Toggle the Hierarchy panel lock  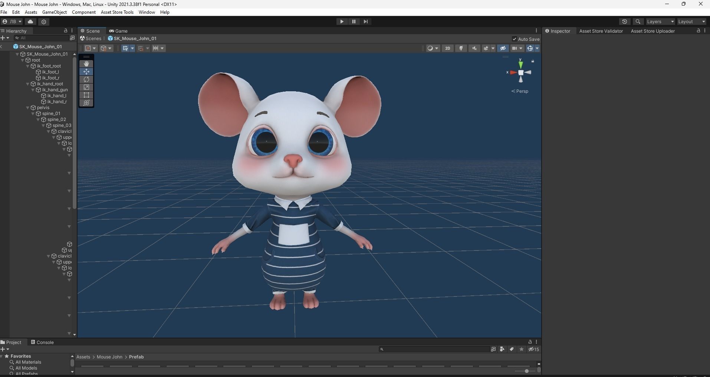click(x=66, y=31)
